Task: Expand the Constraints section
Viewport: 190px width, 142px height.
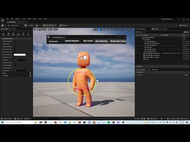Action: point(2,76)
